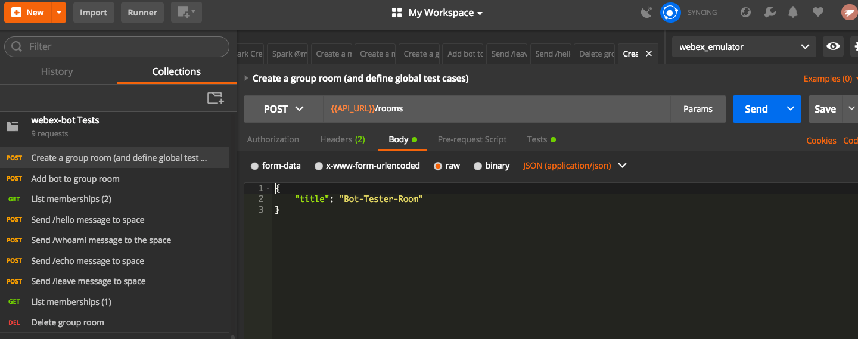Open the Save button dropdown arrow
The height and width of the screenshot is (339, 858).
pyautogui.click(x=850, y=109)
